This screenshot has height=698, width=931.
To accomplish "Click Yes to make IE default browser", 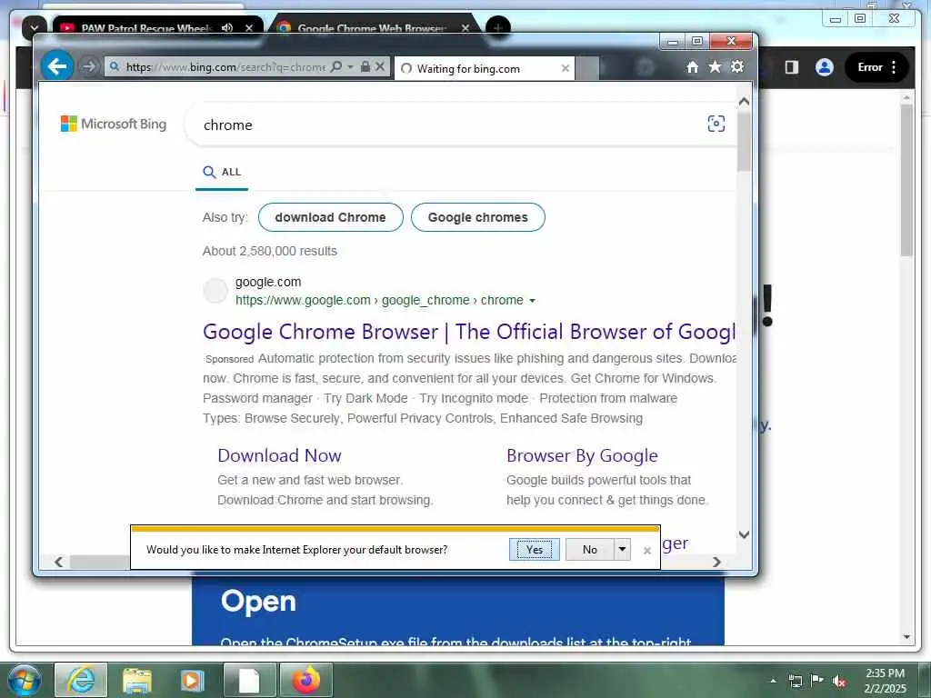I will click(535, 550).
